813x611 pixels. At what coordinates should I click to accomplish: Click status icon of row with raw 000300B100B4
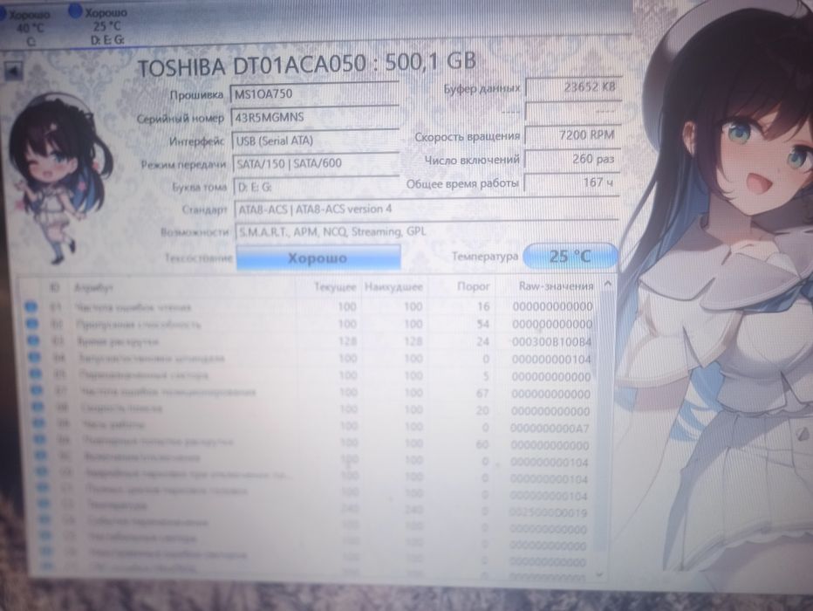coord(33,340)
